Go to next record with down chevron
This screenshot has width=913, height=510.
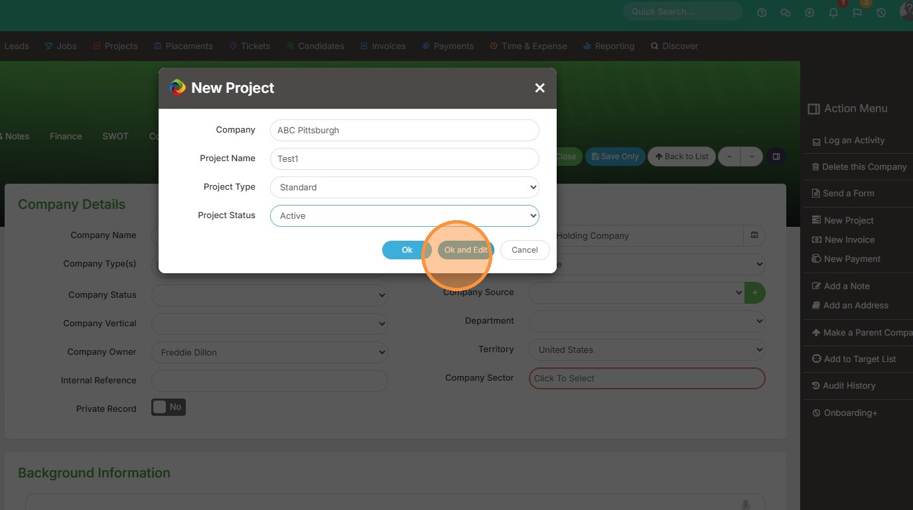click(x=751, y=157)
